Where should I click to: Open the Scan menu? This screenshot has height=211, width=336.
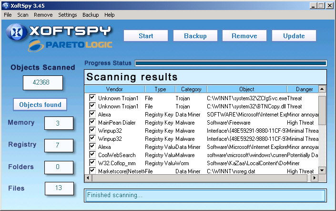(23, 15)
